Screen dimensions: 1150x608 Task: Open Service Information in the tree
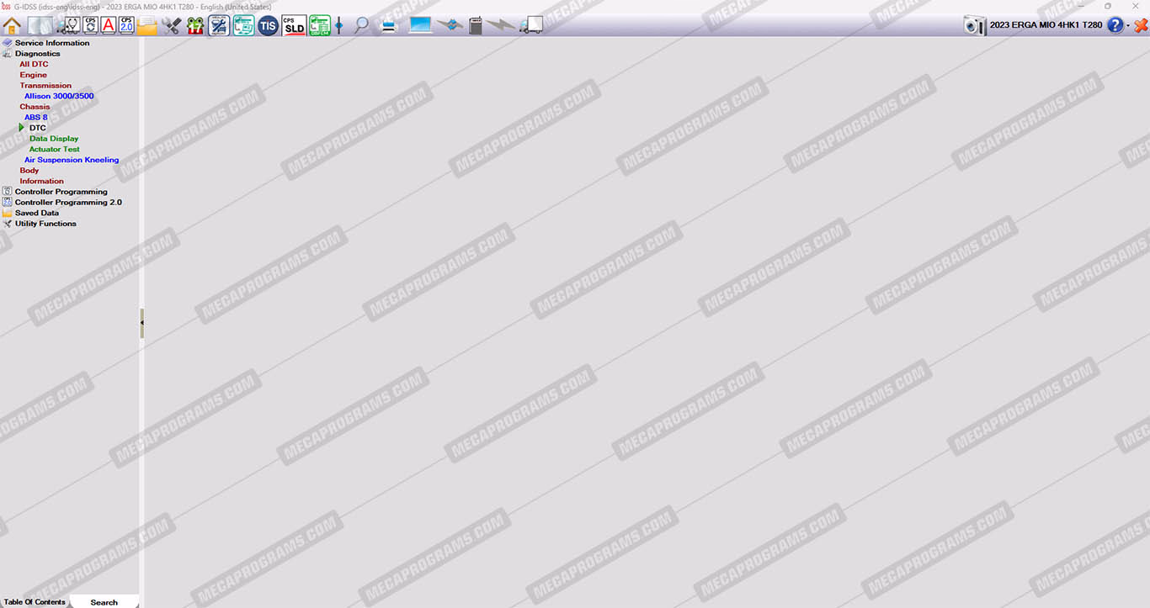52,43
